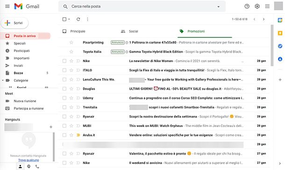285x170 pixels.
Task: Star the Nike Women newsletter email
Action: pos(71,61)
